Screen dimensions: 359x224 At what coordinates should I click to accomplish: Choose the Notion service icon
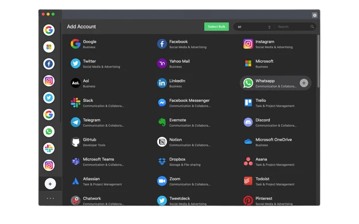pyautogui.click(x=162, y=142)
